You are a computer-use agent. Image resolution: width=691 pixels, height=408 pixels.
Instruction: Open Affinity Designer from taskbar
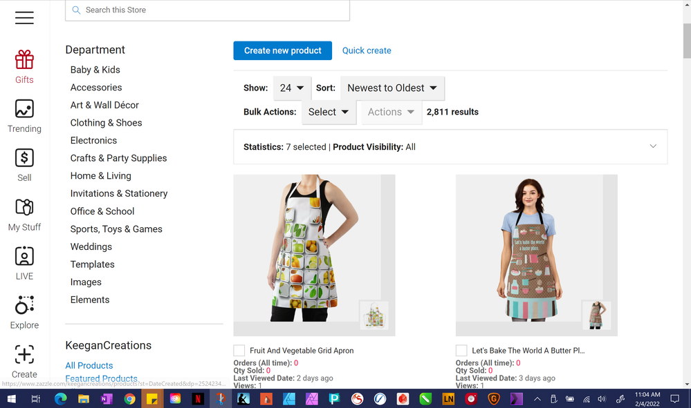(x=290, y=399)
